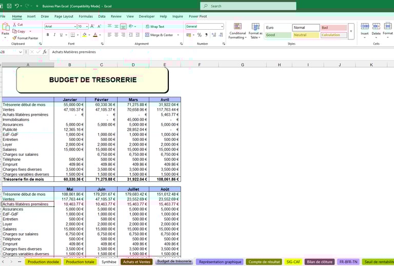Open Merge & Center dropdown arrow
The width and height of the screenshot is (394, 266).
pyautogui.click(x=178, y=35)
